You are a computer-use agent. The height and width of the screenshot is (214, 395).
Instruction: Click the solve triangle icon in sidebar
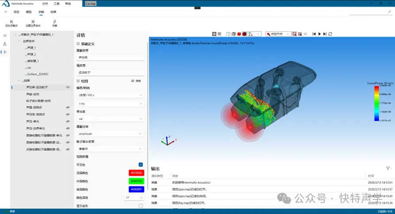(5, 52)
